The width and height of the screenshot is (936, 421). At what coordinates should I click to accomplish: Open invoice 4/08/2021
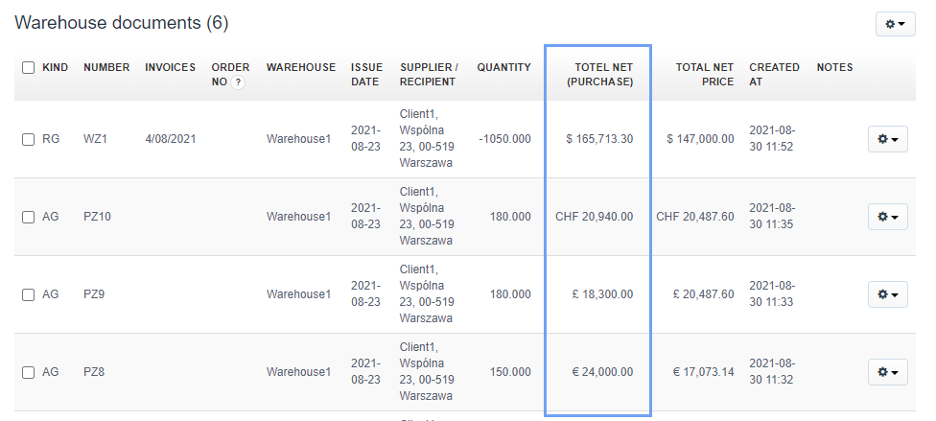click(171, 139)
